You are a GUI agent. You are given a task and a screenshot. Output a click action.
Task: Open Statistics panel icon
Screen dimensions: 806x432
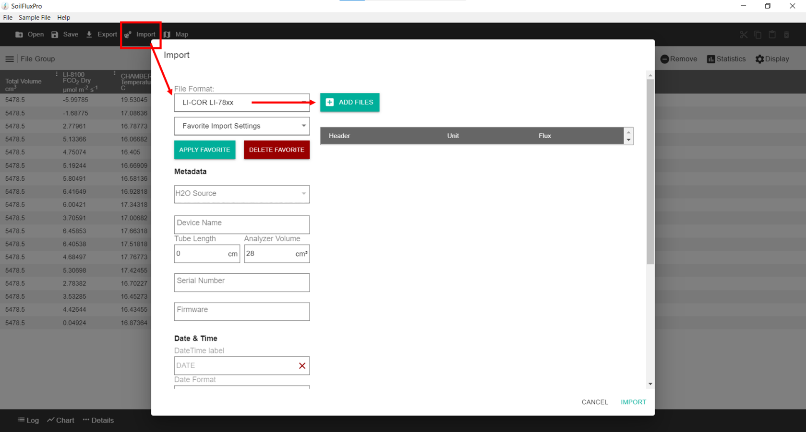pos(711,59)
